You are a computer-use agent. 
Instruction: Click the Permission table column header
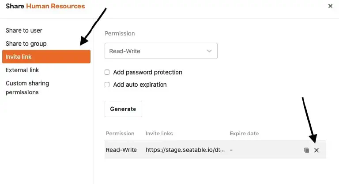click(120, 133)
